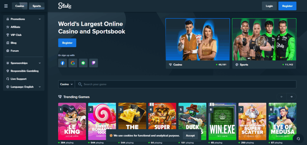Click the VIP Club trophy icon
This screenshot has width=307, height=145.
(x=8, y=35)
